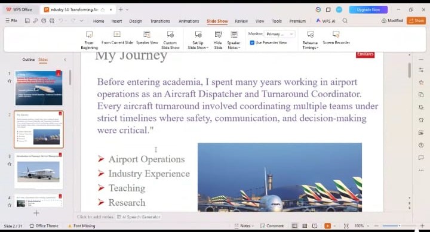Open Speaker View
Image resolution: width=430 pixels, height=232 pixels.
coord(147,38)
